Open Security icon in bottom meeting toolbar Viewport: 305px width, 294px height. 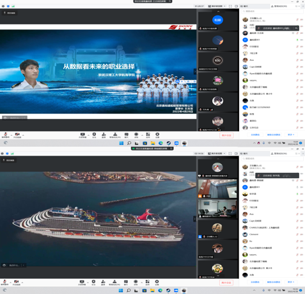[x=93, y=282]
